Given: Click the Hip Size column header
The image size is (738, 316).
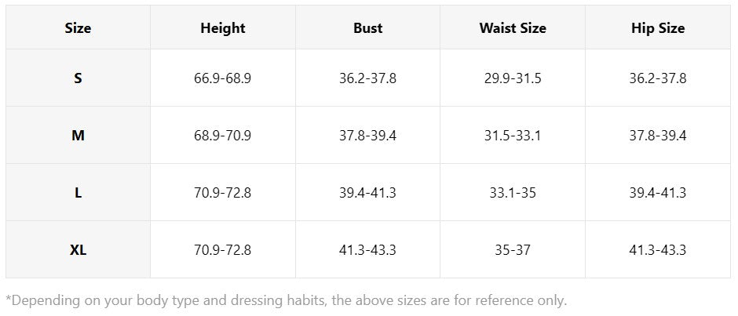Looking at the screenshot, I should 658,27.
